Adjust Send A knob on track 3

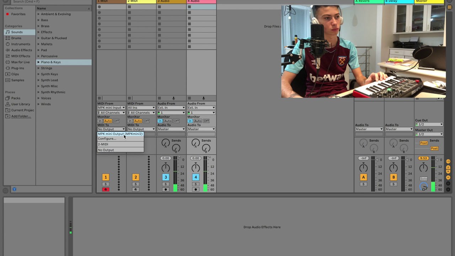point(166,143)
